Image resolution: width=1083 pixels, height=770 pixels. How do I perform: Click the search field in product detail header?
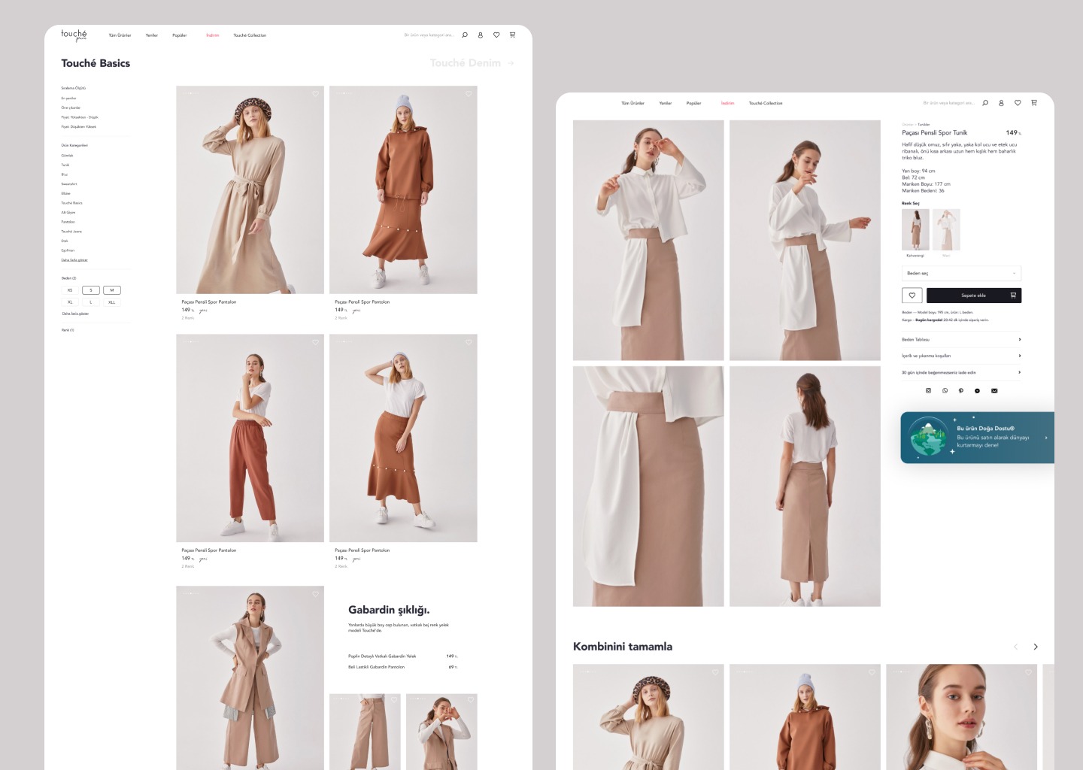[x=948, y=103]
